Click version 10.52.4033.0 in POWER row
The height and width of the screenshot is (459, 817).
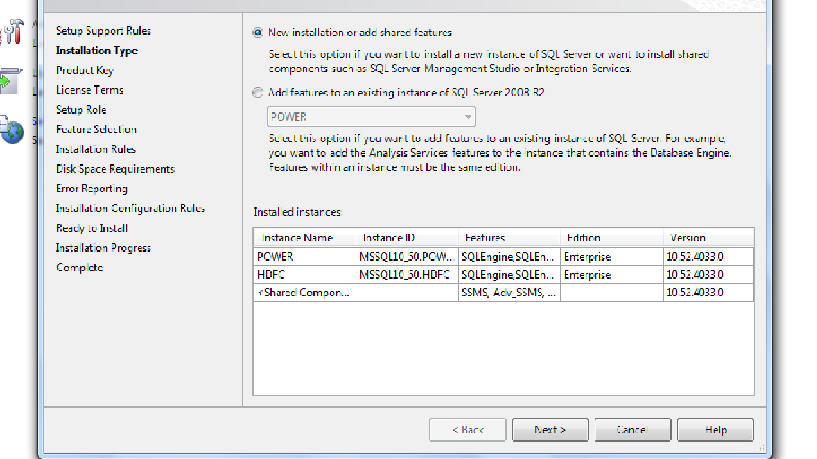click(709, 256)
